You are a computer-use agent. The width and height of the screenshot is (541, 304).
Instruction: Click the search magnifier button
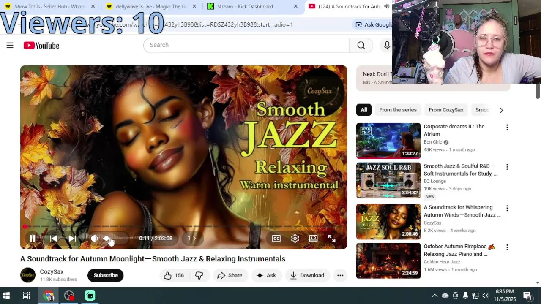coord(361,45)
